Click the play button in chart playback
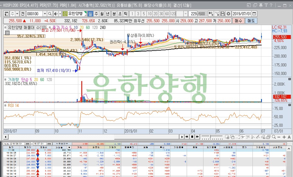Image resolution: width=293 pixels, height=177 pixels. [x=182, y=137]
